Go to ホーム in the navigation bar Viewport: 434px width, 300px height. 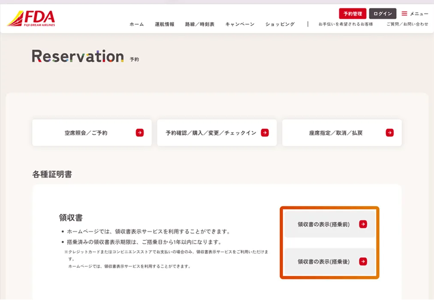(x=137, y=24)
